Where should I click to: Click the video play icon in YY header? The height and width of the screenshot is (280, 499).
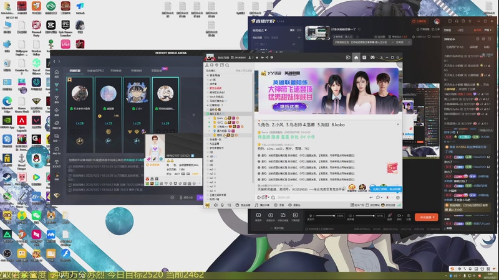(x=348, y=57)
